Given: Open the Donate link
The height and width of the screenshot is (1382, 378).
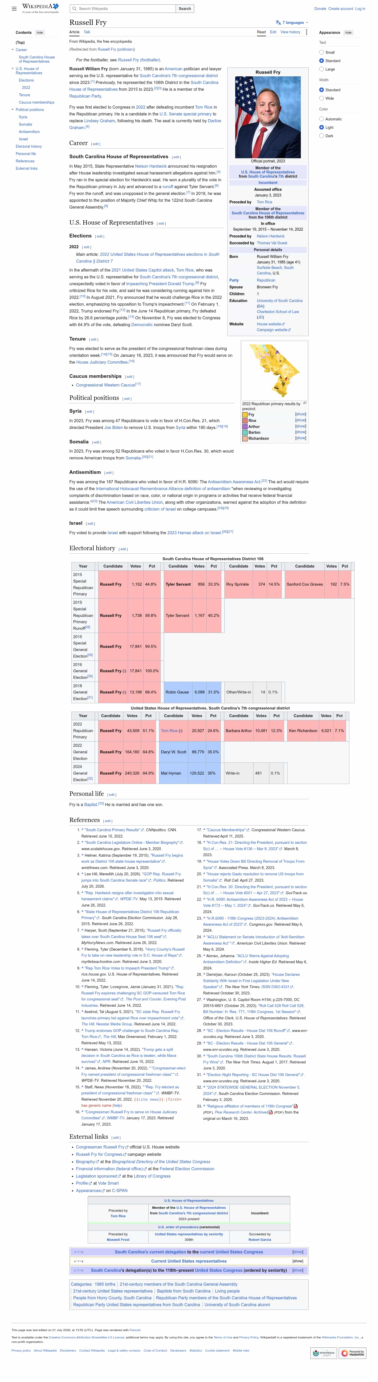Looking at the screenshot, I should tap(320, 9).
